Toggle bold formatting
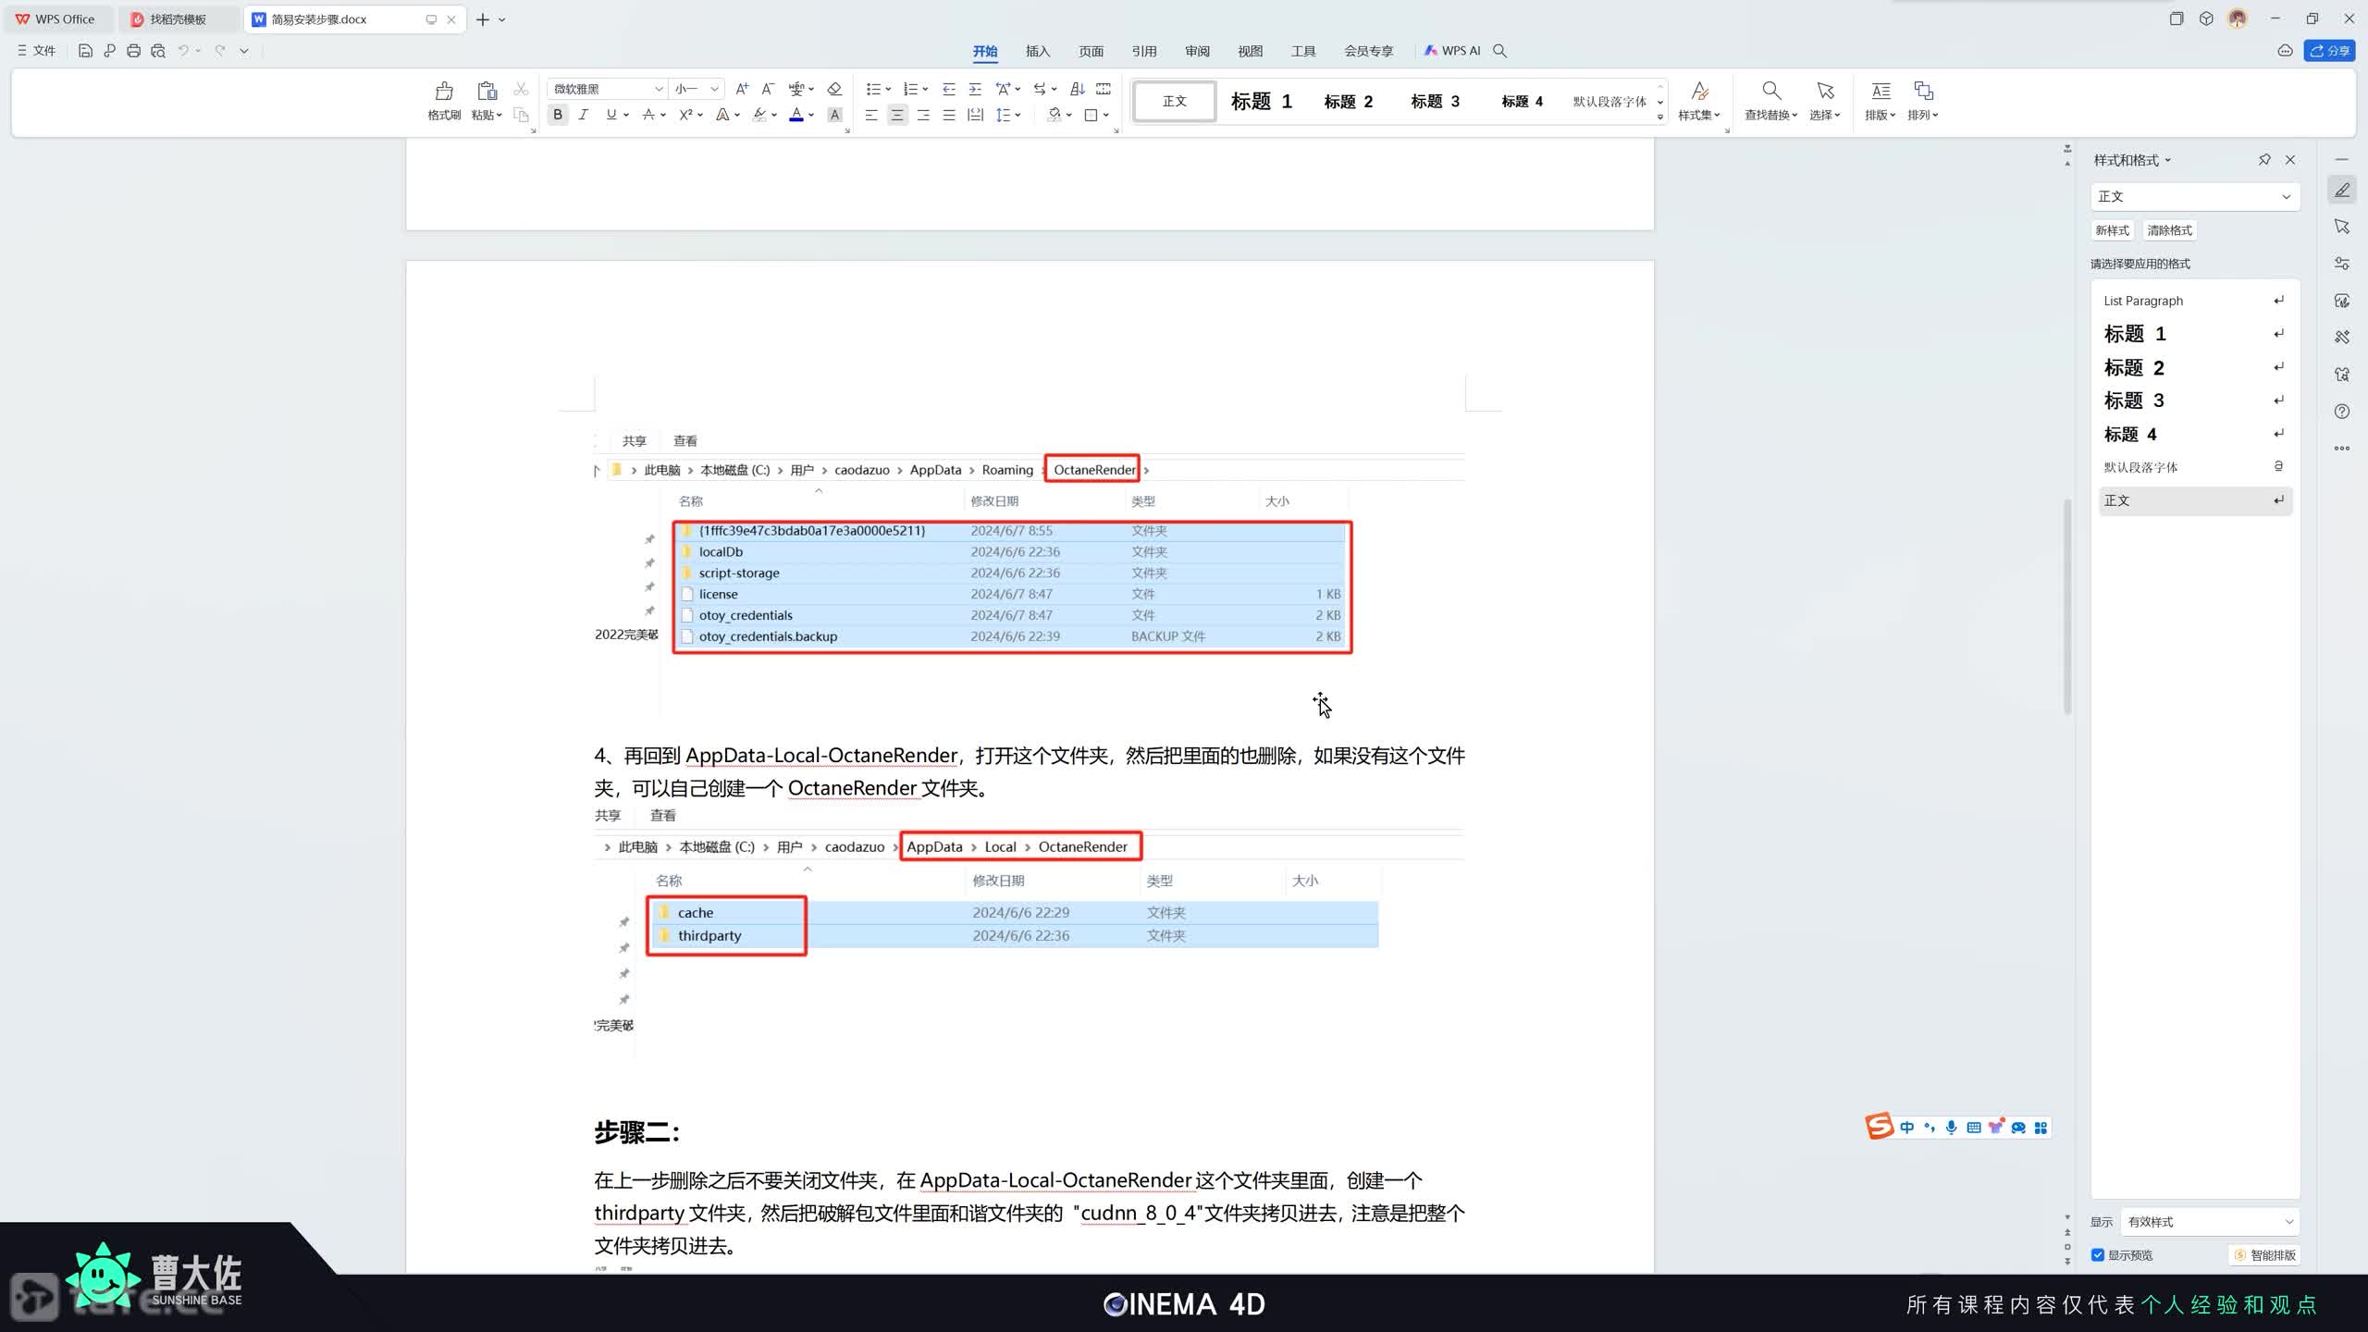Image resolution: width=2368 pixels, height=1332 pixels. click(x=558, y=115)
